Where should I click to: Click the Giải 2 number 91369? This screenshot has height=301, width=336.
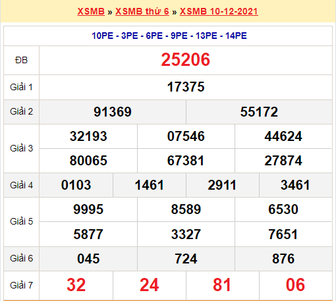[x=113, y=111]
